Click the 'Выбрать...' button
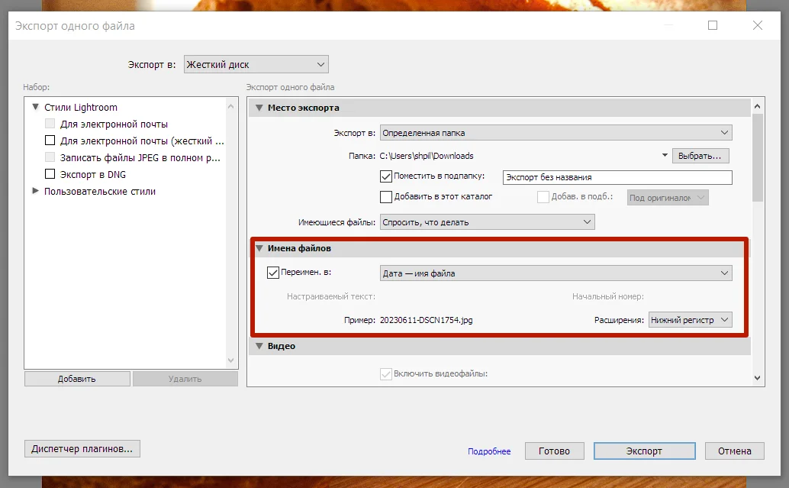This screenshot has width=789, height=488. click(700, 156)
